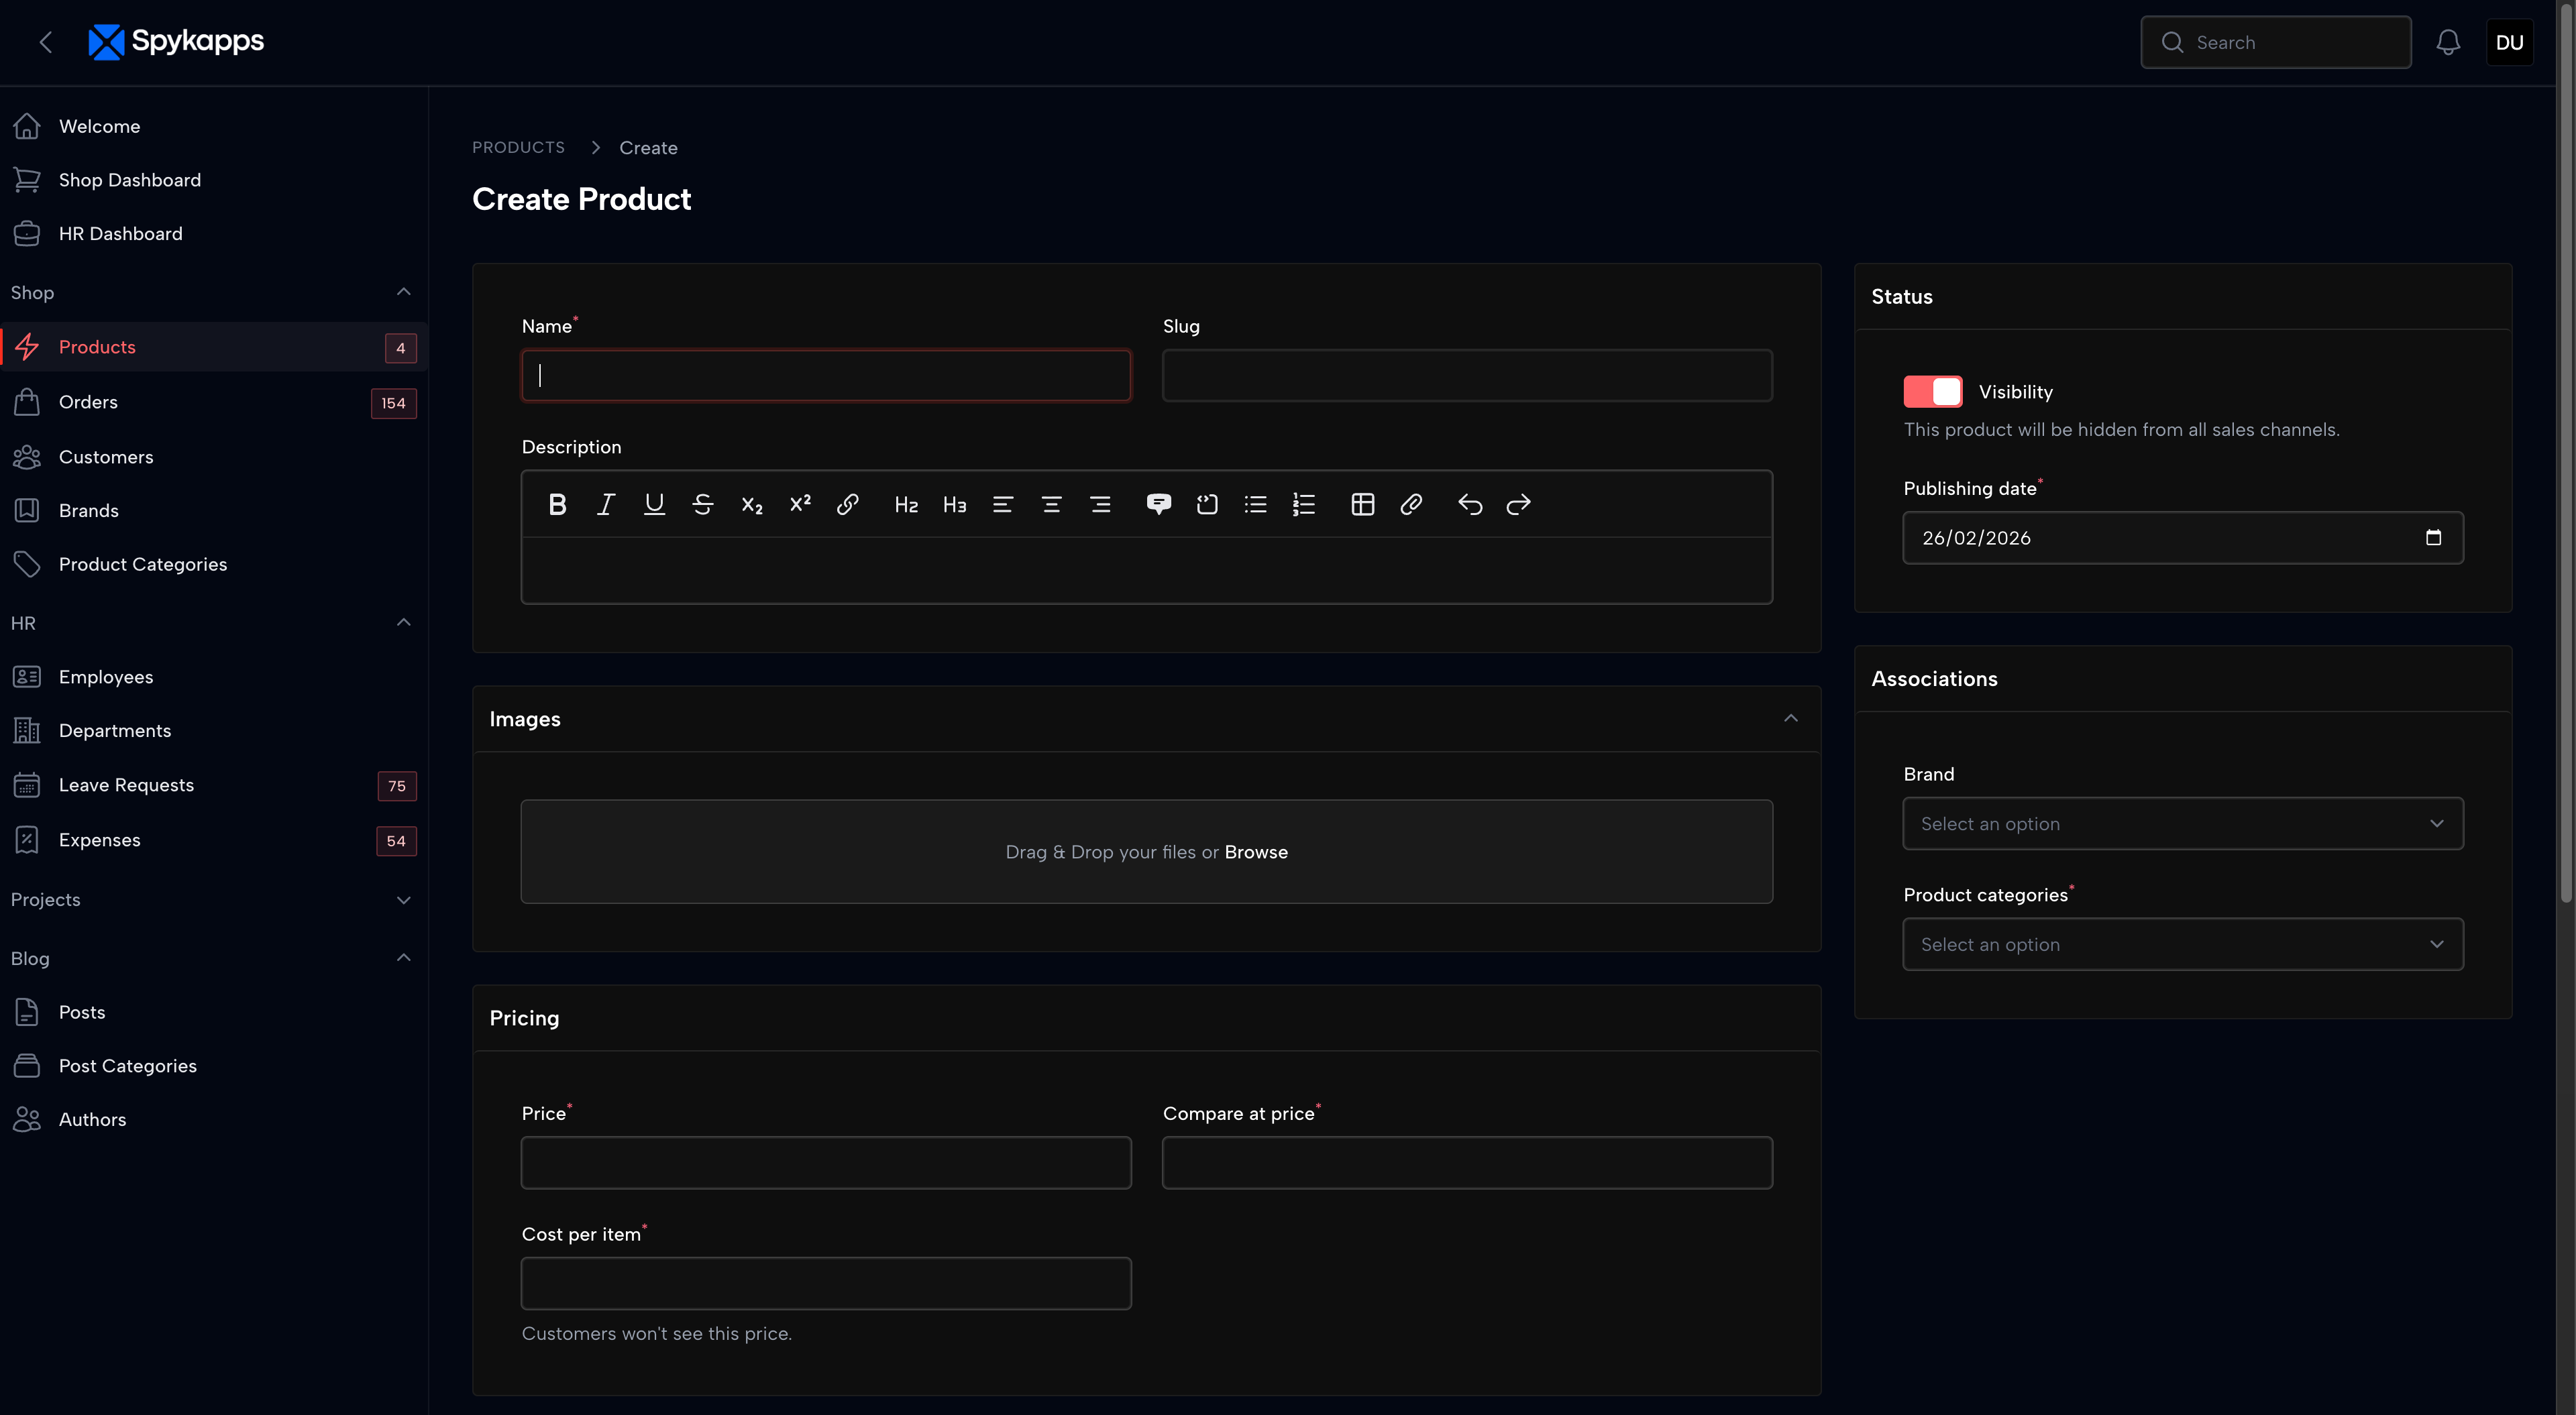Insert a table into the description
This screenshot has width=2576, height=1415.
[x=1362, y=504]
